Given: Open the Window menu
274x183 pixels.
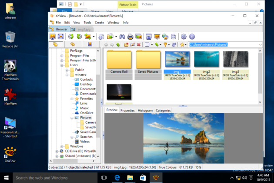Looking at the screenshot, I should [x=113, y=22].
